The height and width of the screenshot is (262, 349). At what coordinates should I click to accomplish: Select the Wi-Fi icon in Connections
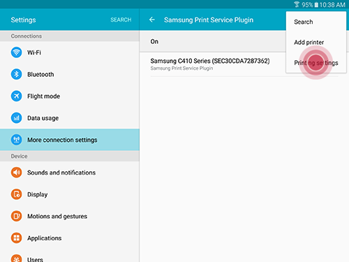16,52
